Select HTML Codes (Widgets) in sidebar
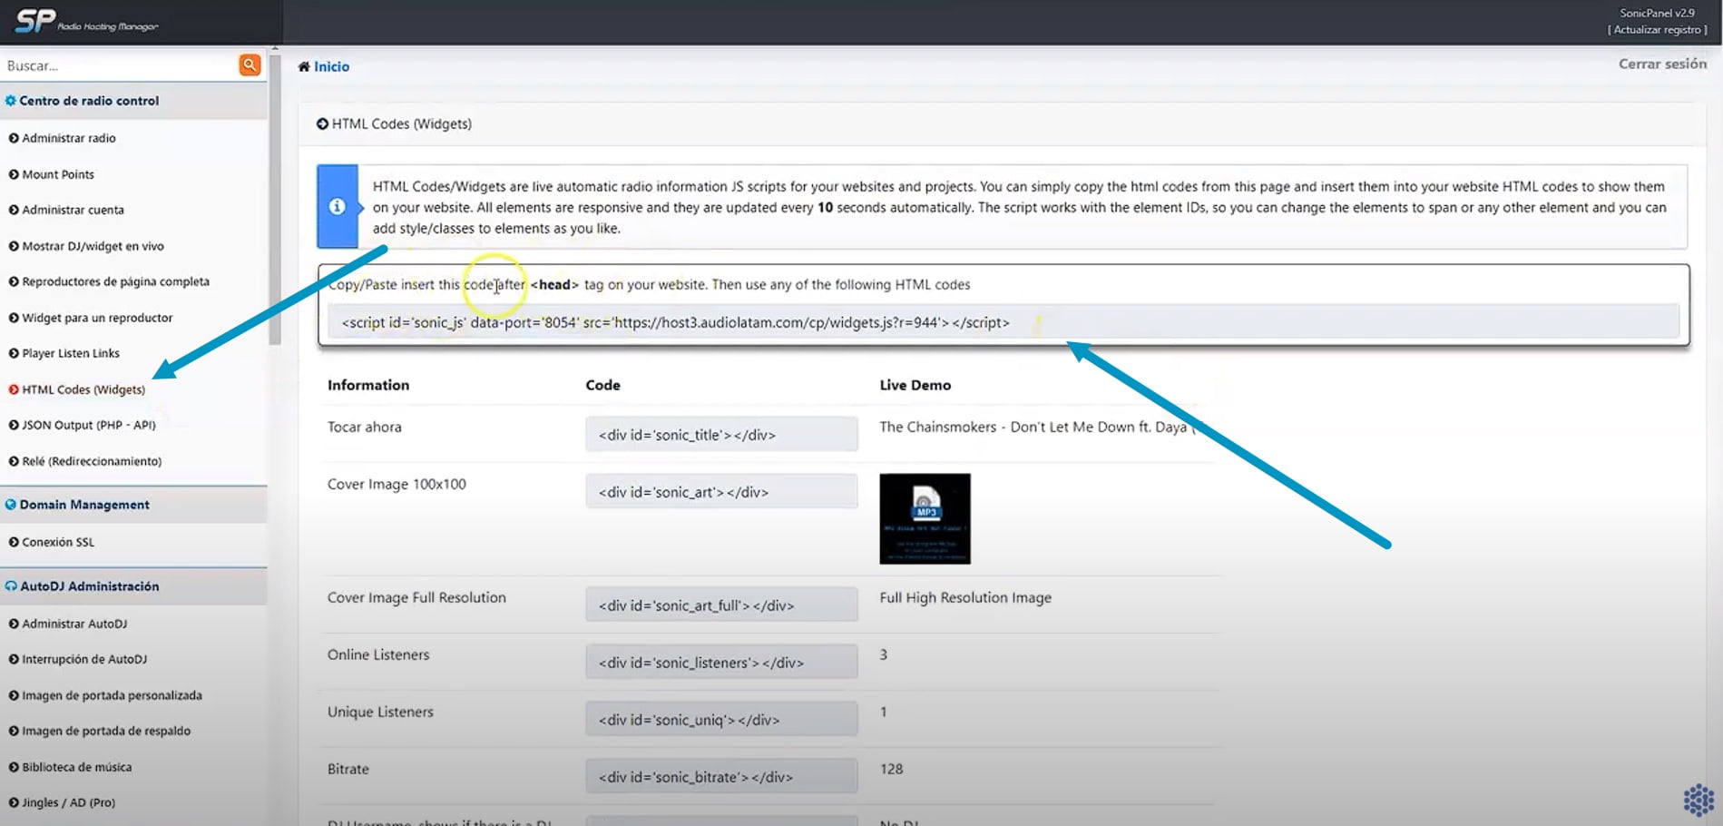 coord(83,389)
